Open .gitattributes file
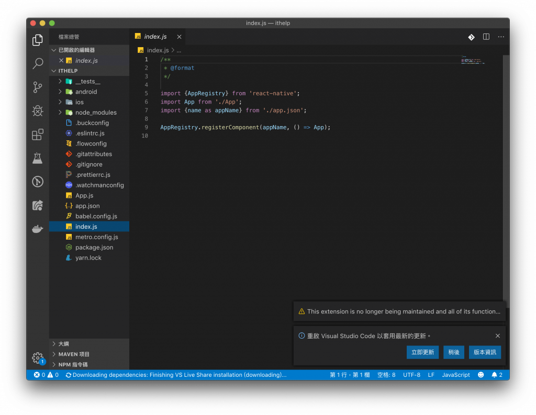The width and height of the screenshot is (536, 415). [89, 154]
